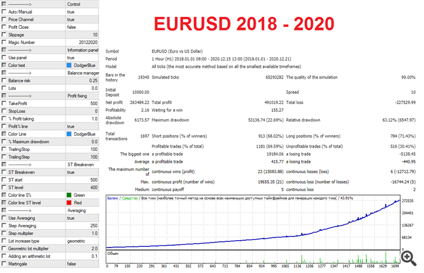Toggle the Use panel checkbox
This screenshot has height=273, width=424.
point(4,57)
